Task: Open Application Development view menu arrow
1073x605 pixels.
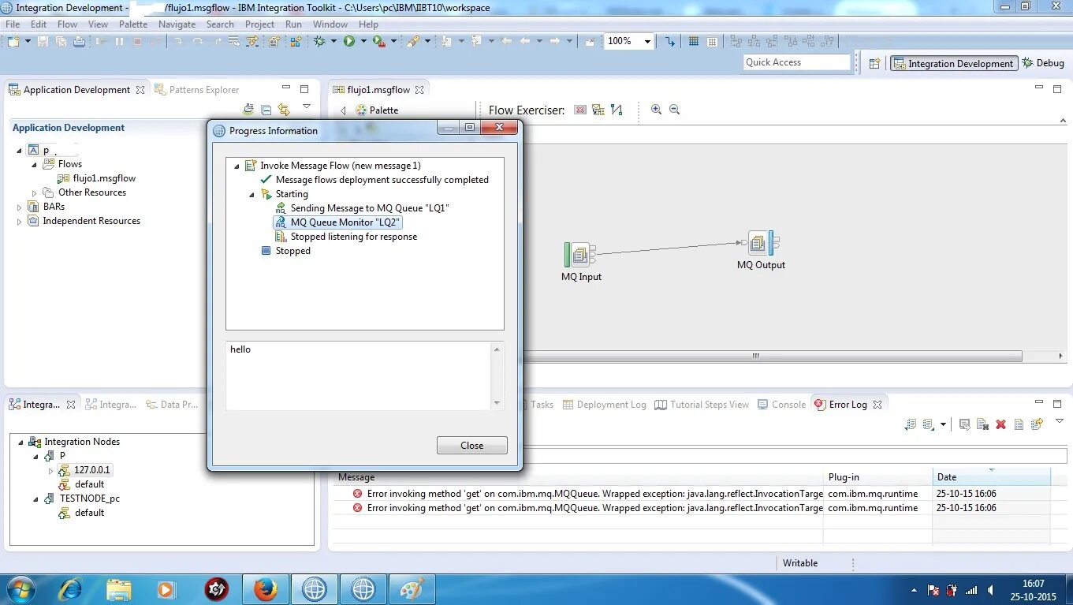Action: click(307, 107)
